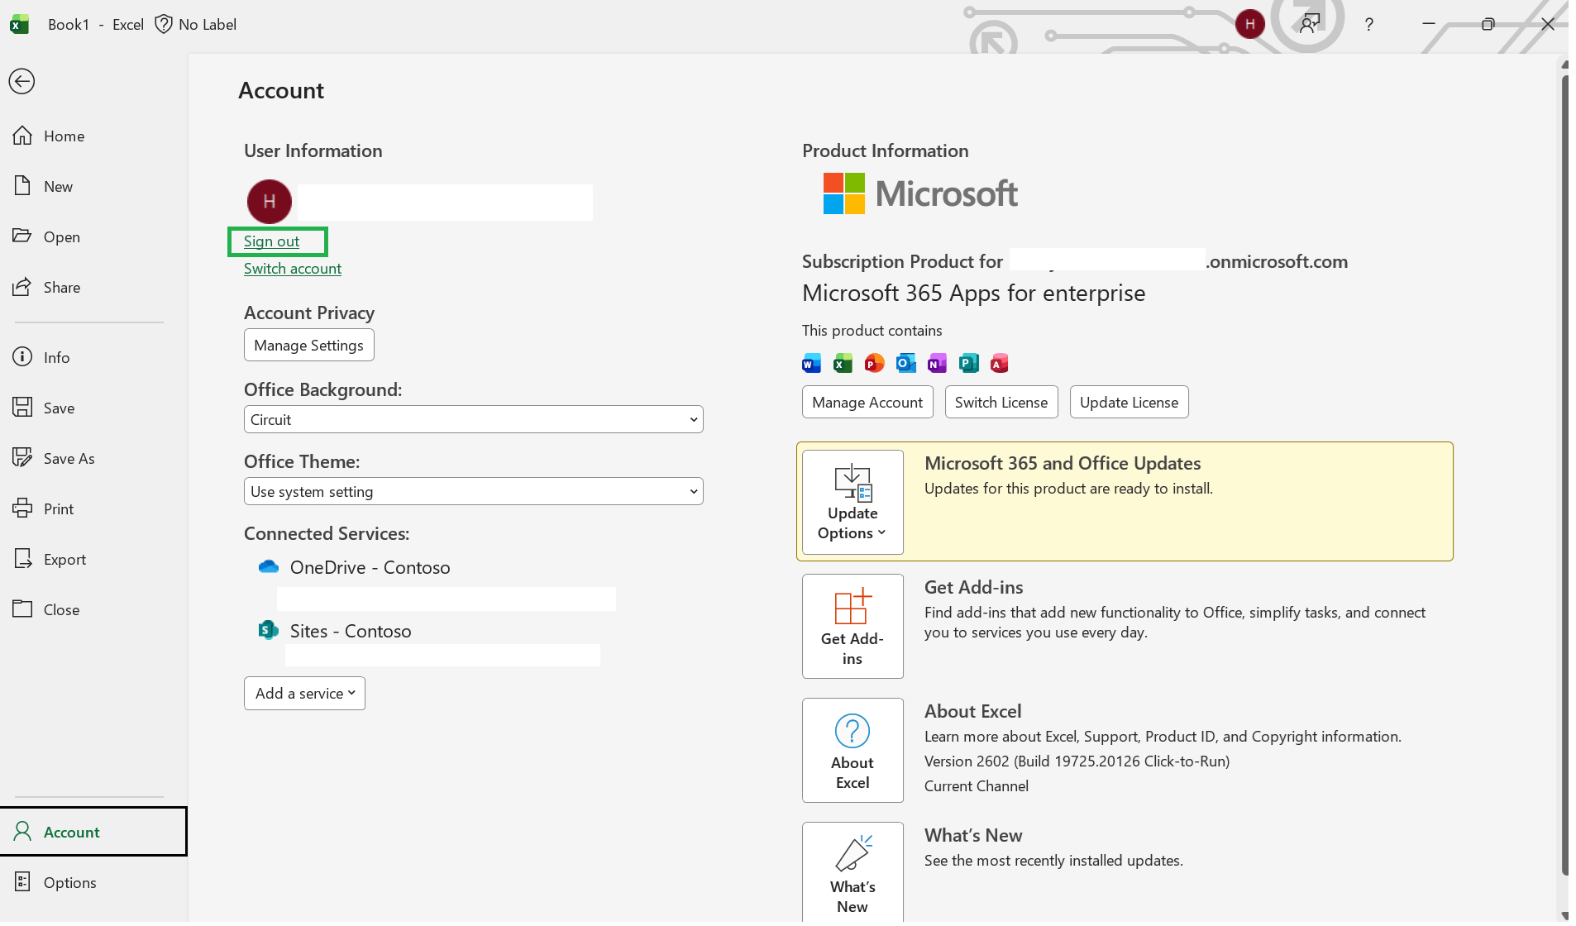Select the Account tab in sidebar
1576x926 pixels.
pyautogui.click(x=93, y=832)
